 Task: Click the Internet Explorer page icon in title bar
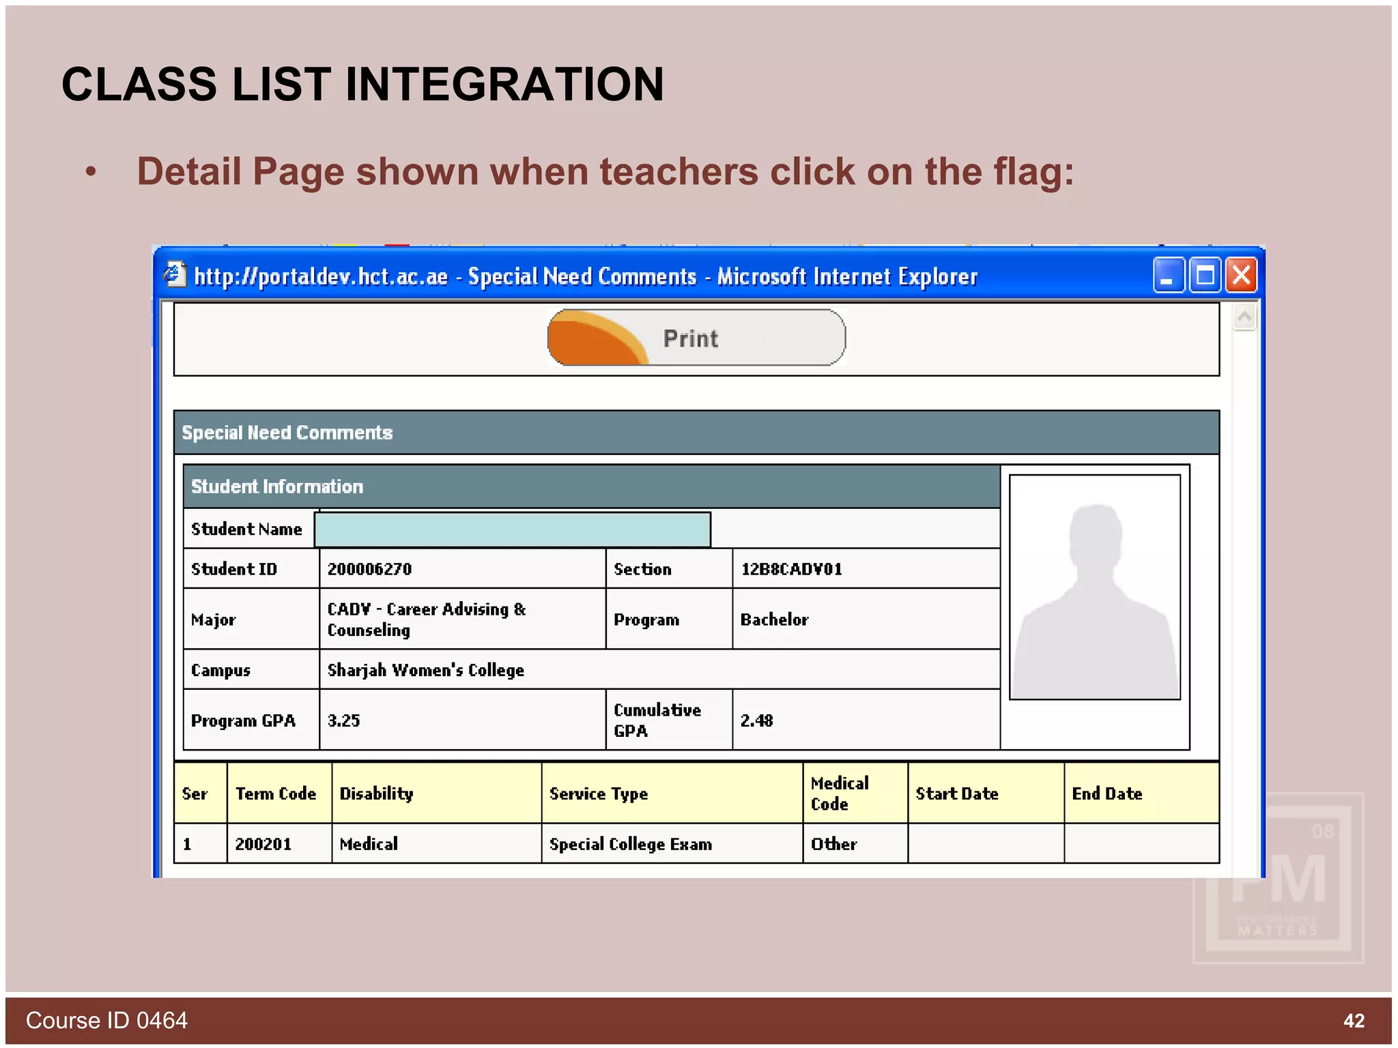[174, 275]
